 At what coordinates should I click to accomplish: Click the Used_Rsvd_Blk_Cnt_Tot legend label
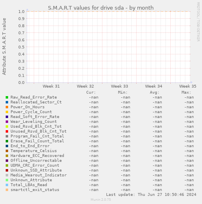pyautogui.click(x=36, y=127)
